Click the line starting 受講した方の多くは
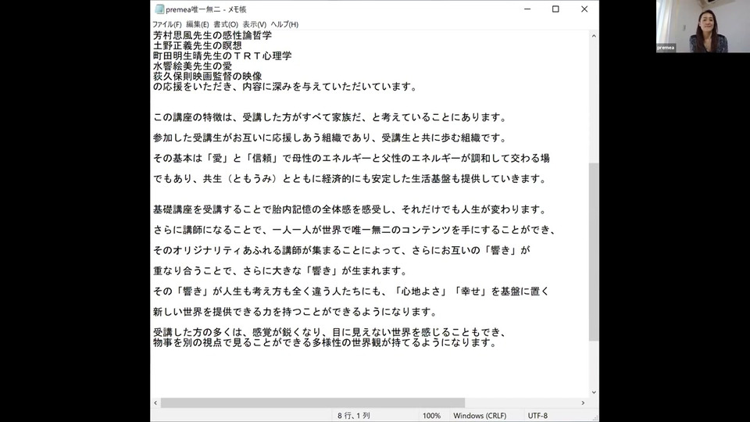Viewport: 750px width, 422px height. click(330, 333)
